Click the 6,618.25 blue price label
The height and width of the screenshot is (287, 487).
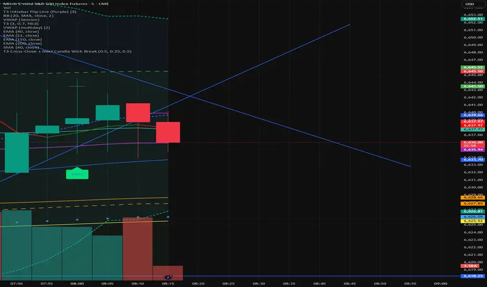[472, 276]
